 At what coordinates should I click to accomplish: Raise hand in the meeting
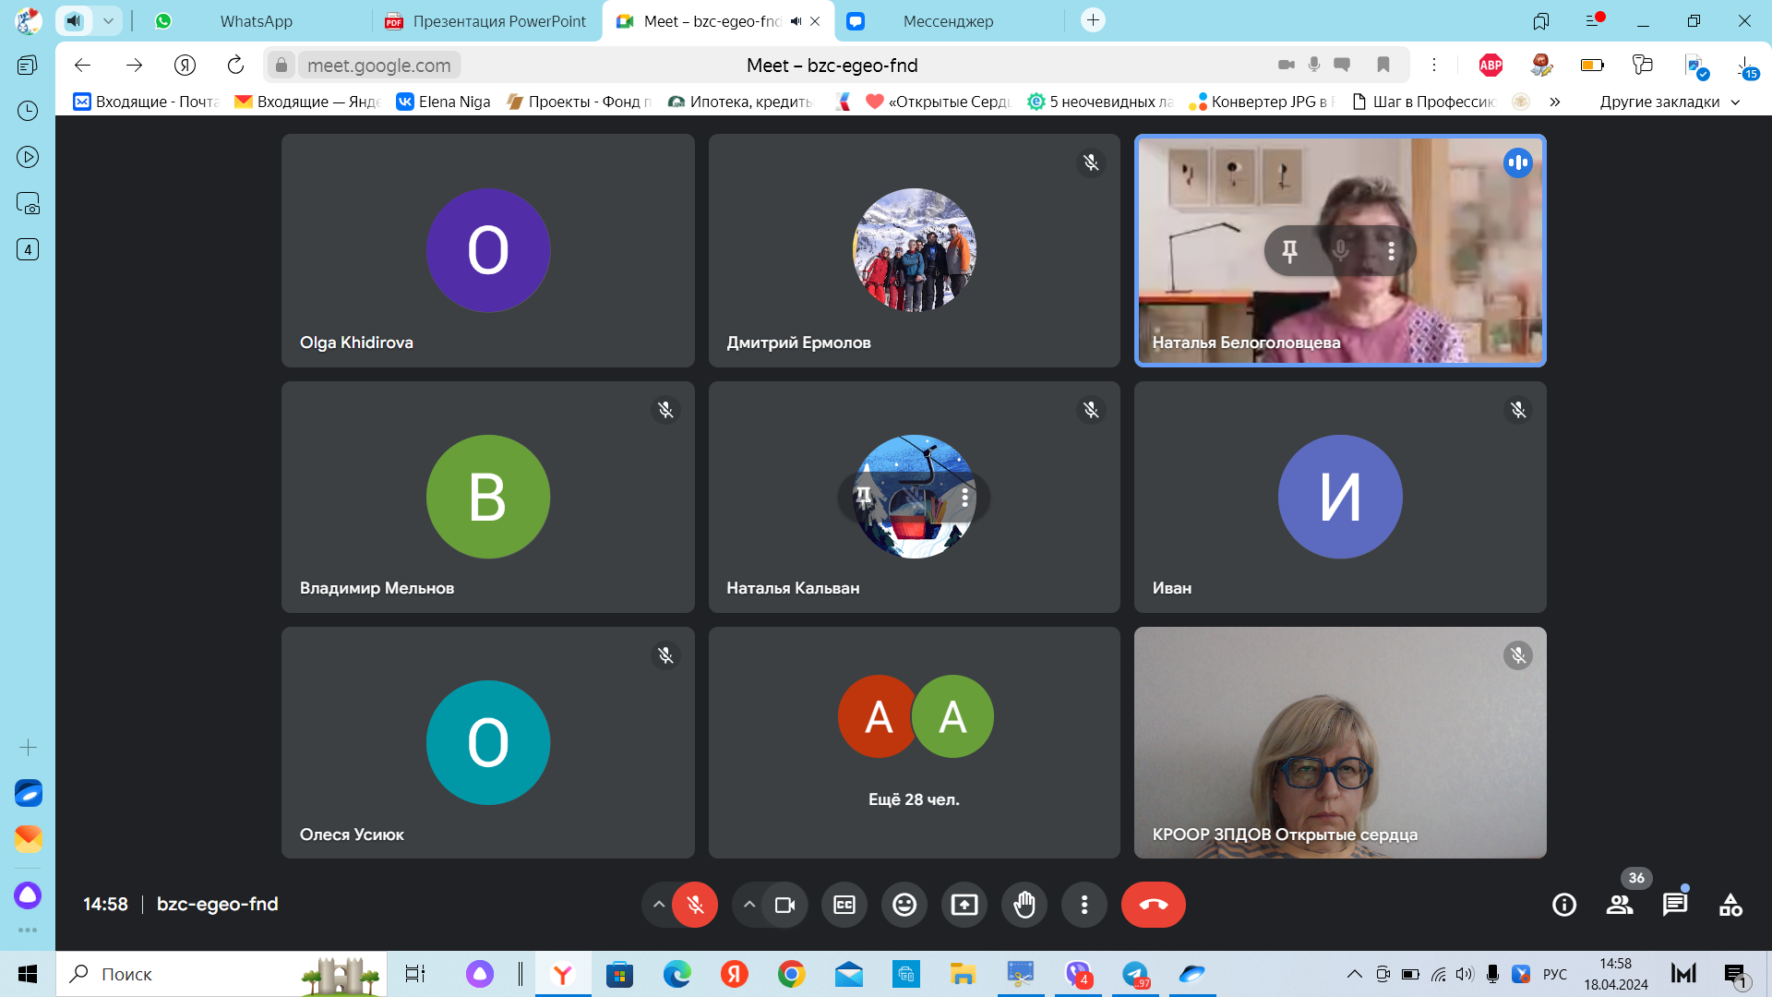1024,905
